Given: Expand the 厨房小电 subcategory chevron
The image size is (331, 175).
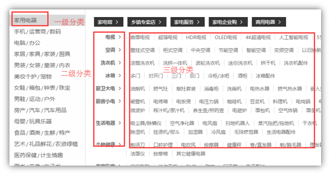Looking at the screenshot, I should 120,101.
